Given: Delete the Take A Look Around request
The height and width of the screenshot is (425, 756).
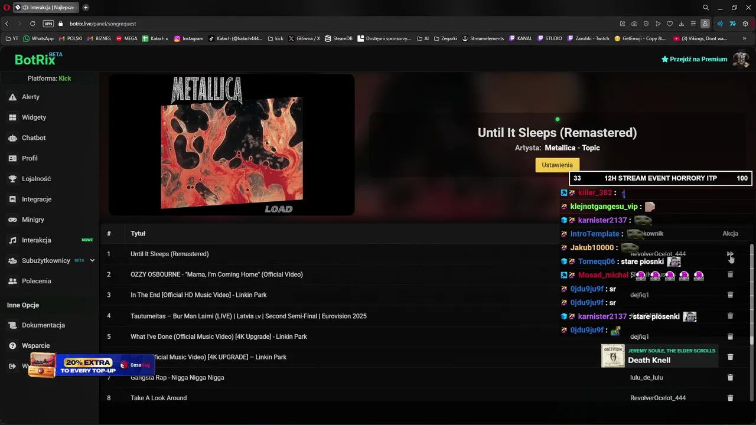Looking at the screenshot, I should (730, 398).
